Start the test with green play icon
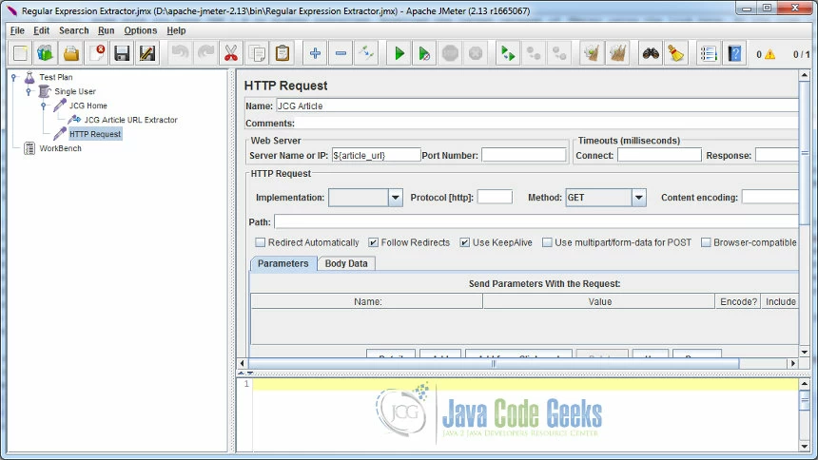Image resolution: width=818 pixels, height=460 pixels. [399, 53]
